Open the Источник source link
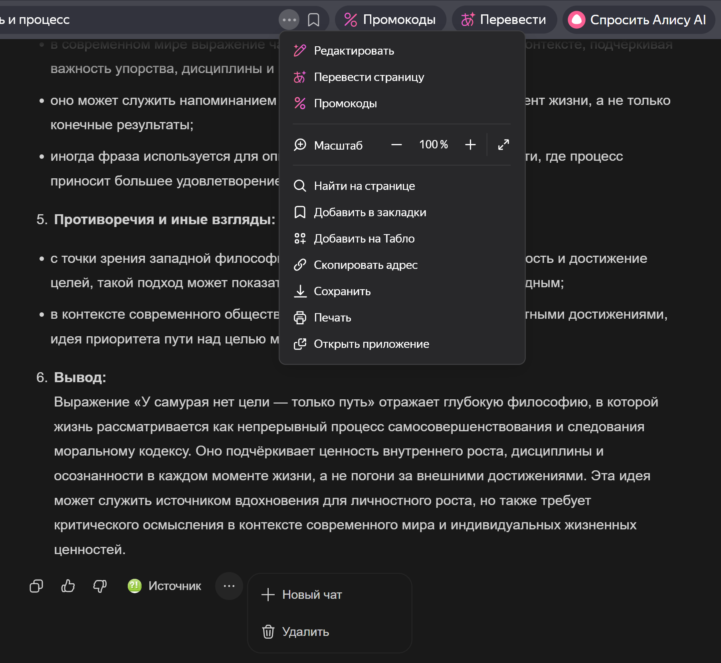Screen dimensions: 721x663 pyautogui.click(x=164, y=586)
